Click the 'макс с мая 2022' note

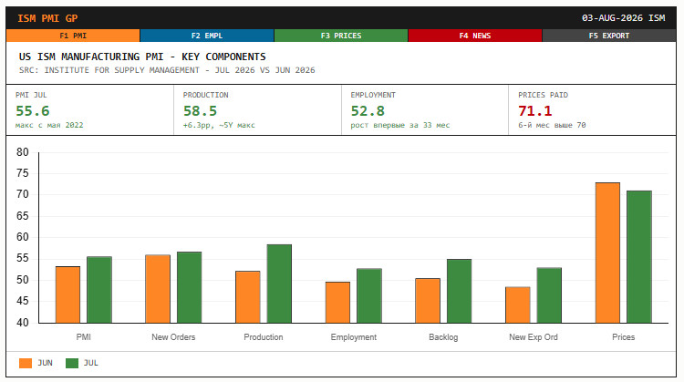pyautogui.click(x=49, y=125)
